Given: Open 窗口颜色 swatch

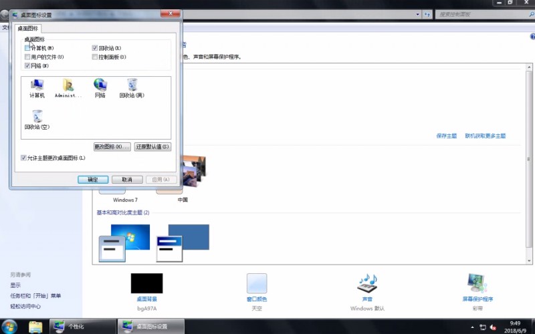Looking at the screenshot, I should [x=257, y=283].
